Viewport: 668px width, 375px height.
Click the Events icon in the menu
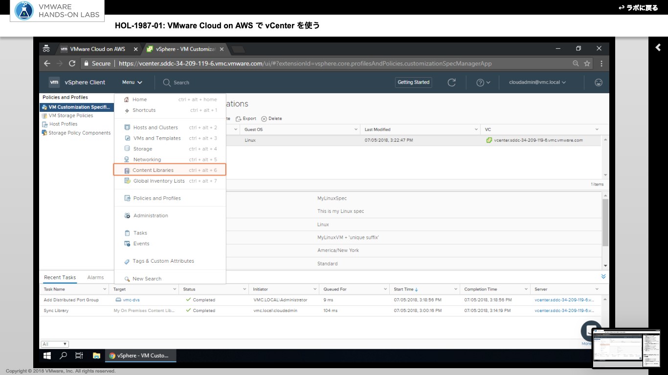coord(127,244)
